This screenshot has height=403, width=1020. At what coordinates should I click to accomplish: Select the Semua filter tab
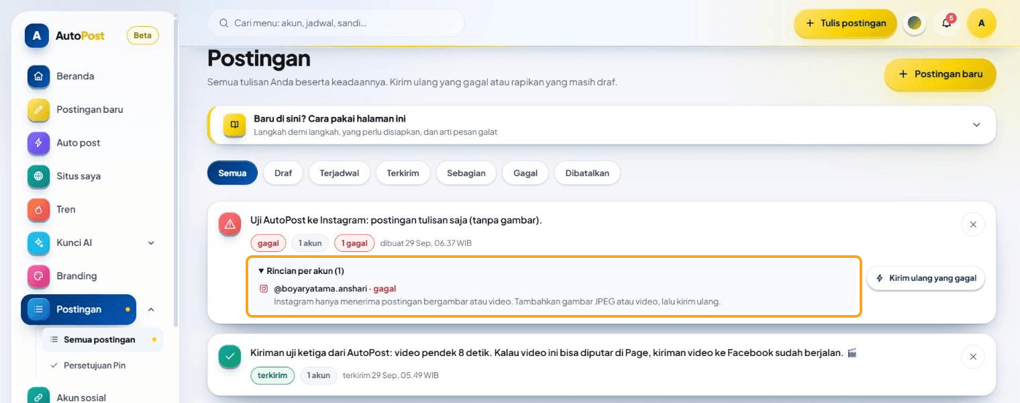232,173
